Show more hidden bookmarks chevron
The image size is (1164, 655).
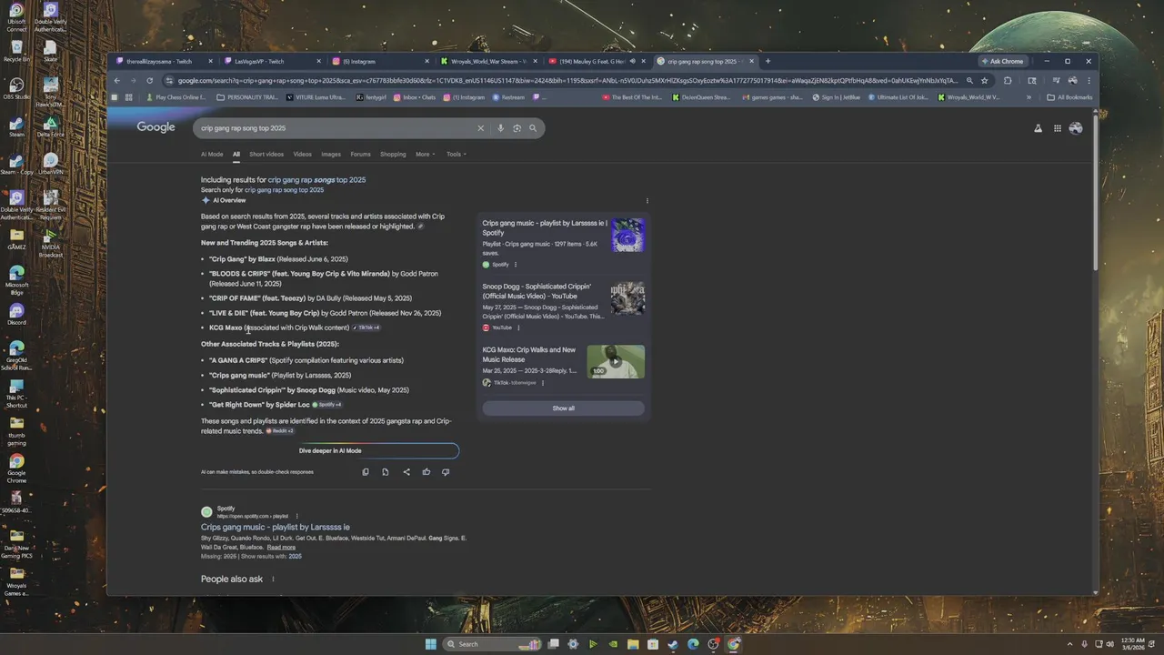1029,97
